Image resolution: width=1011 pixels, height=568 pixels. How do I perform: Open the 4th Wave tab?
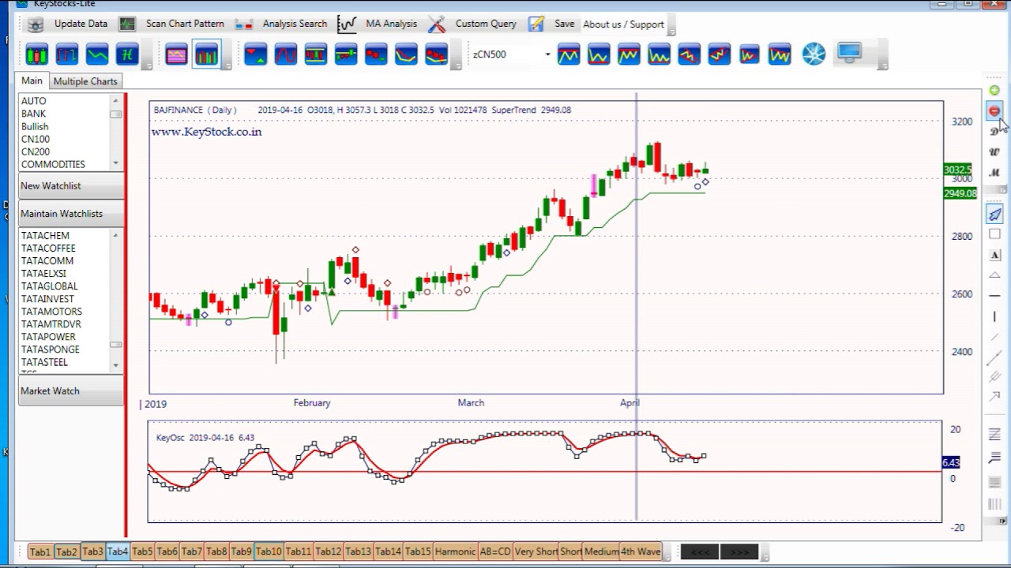[640, 551]
